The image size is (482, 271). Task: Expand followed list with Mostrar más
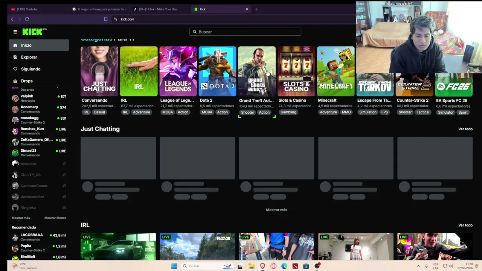click(21, 218)
